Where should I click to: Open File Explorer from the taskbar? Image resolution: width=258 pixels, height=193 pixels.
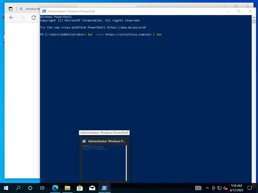[68, 188]
